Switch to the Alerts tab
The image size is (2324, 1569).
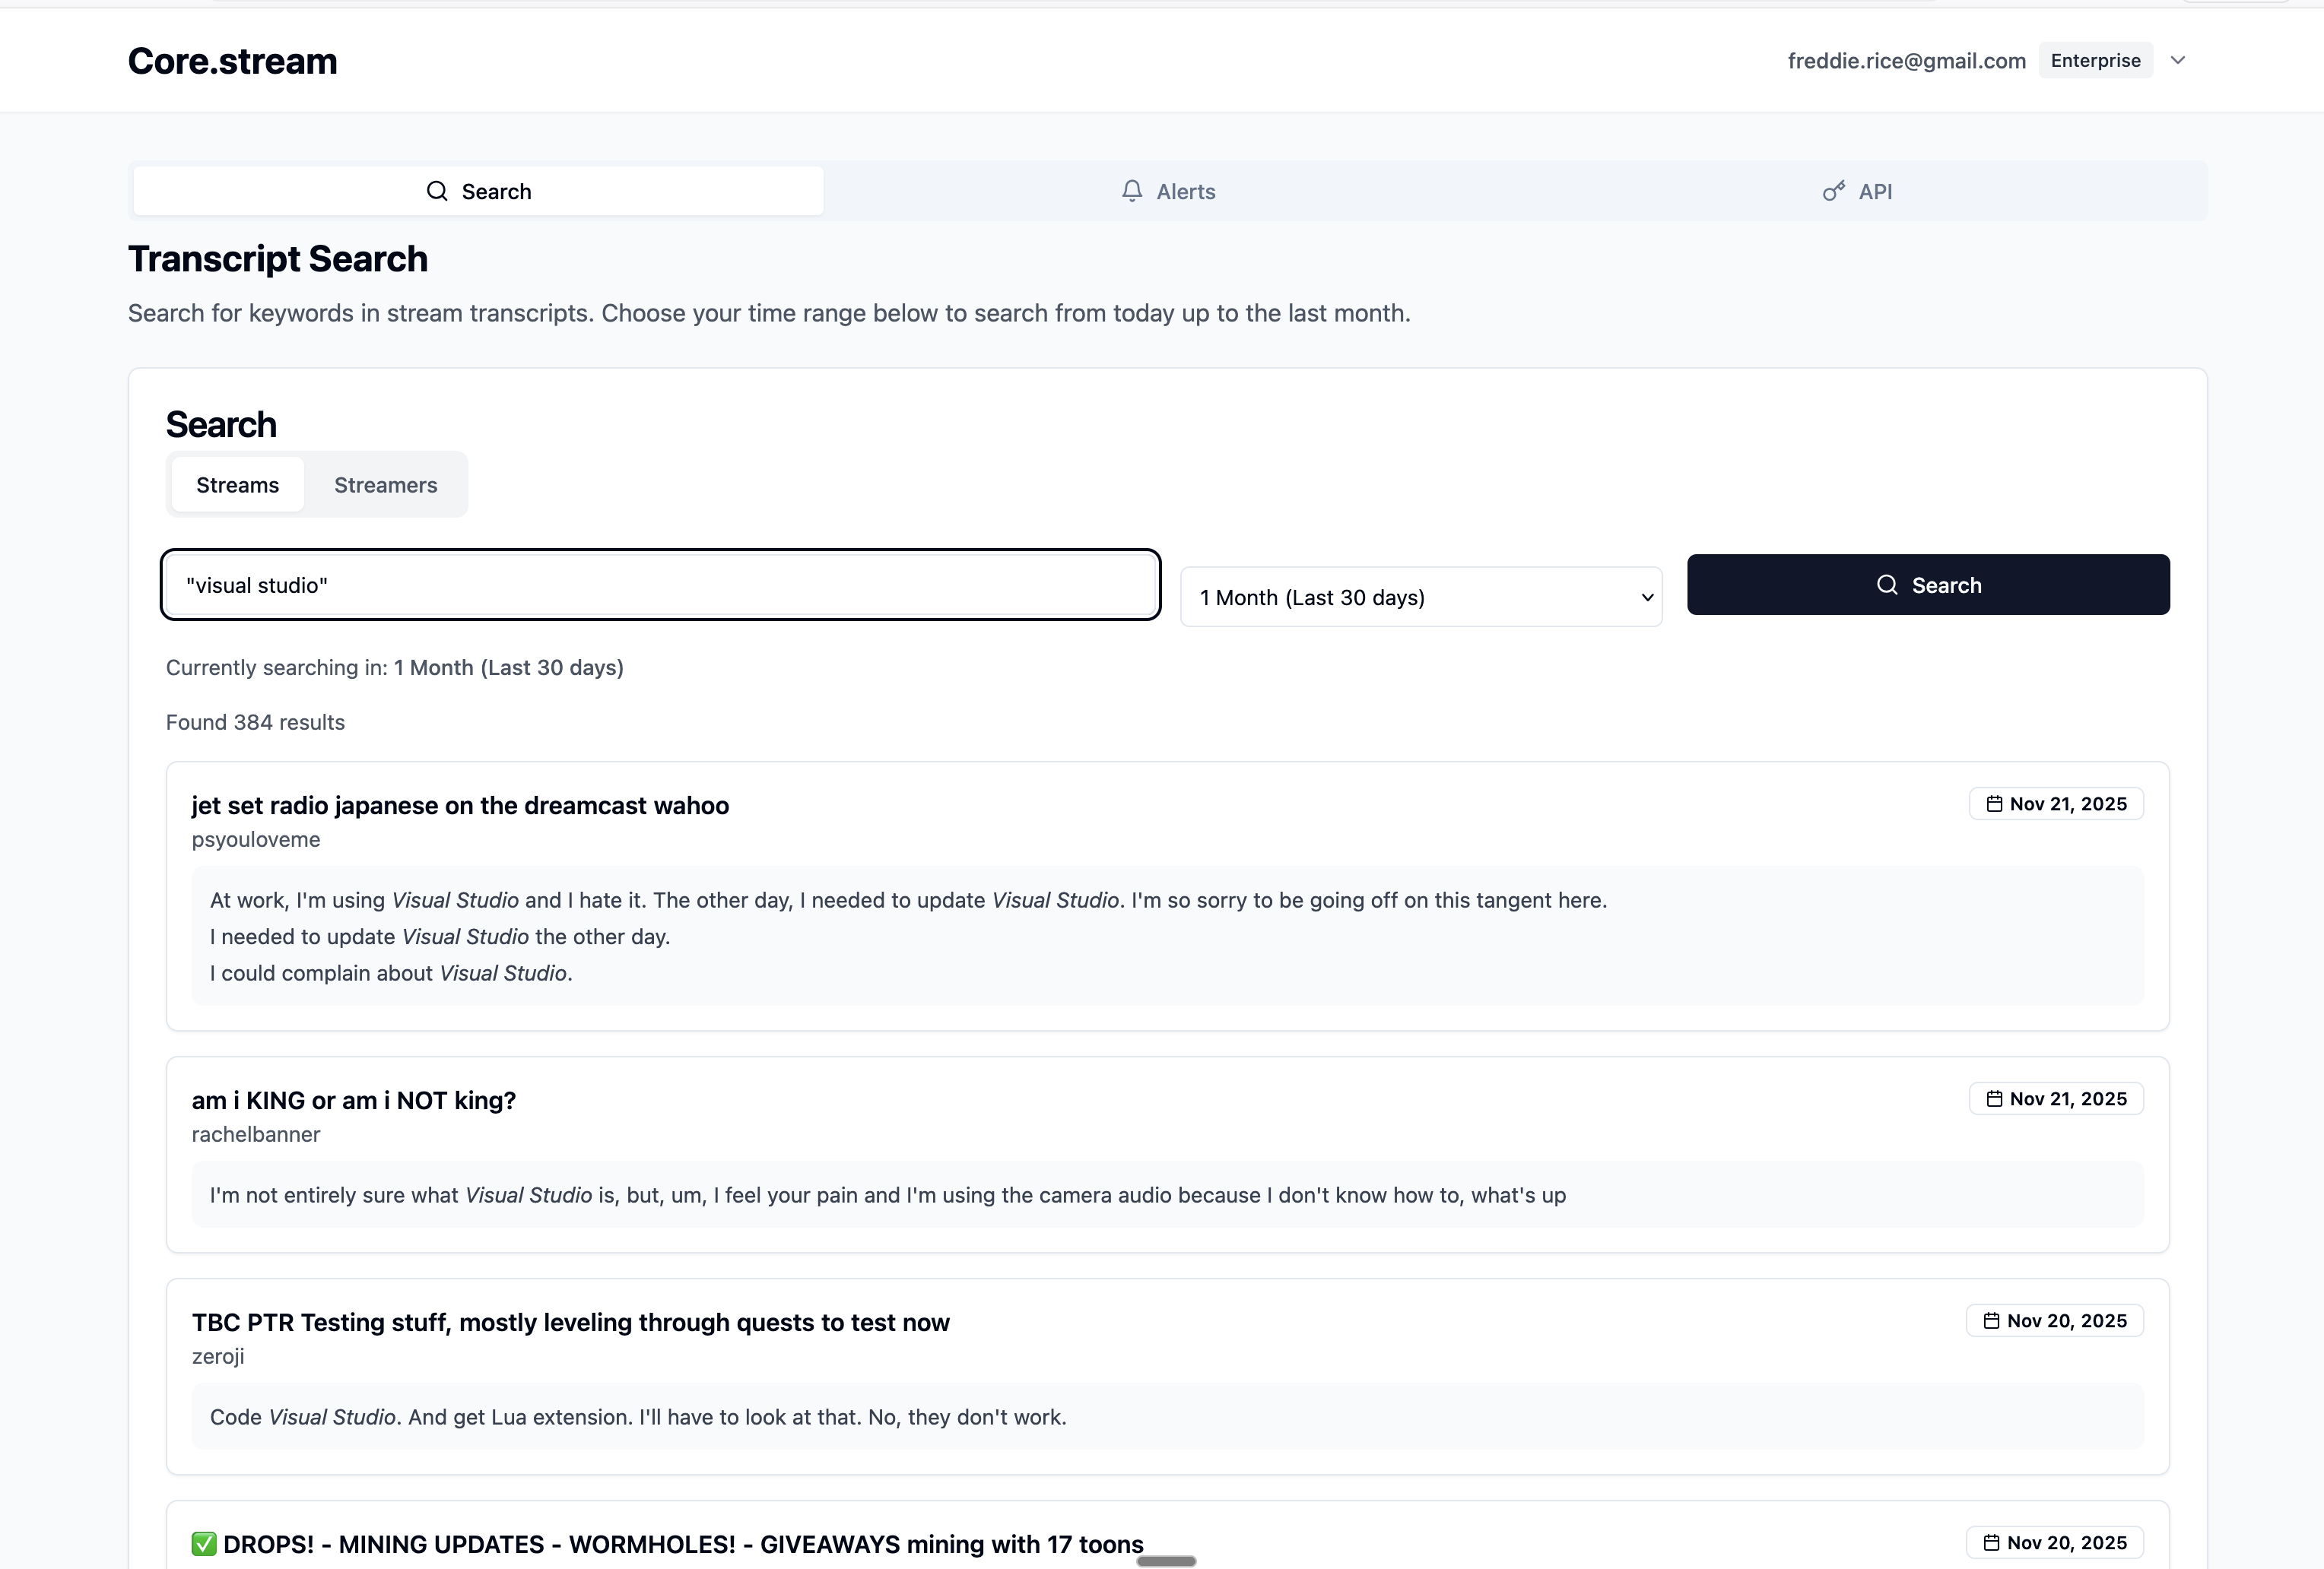coord(1168,191)
